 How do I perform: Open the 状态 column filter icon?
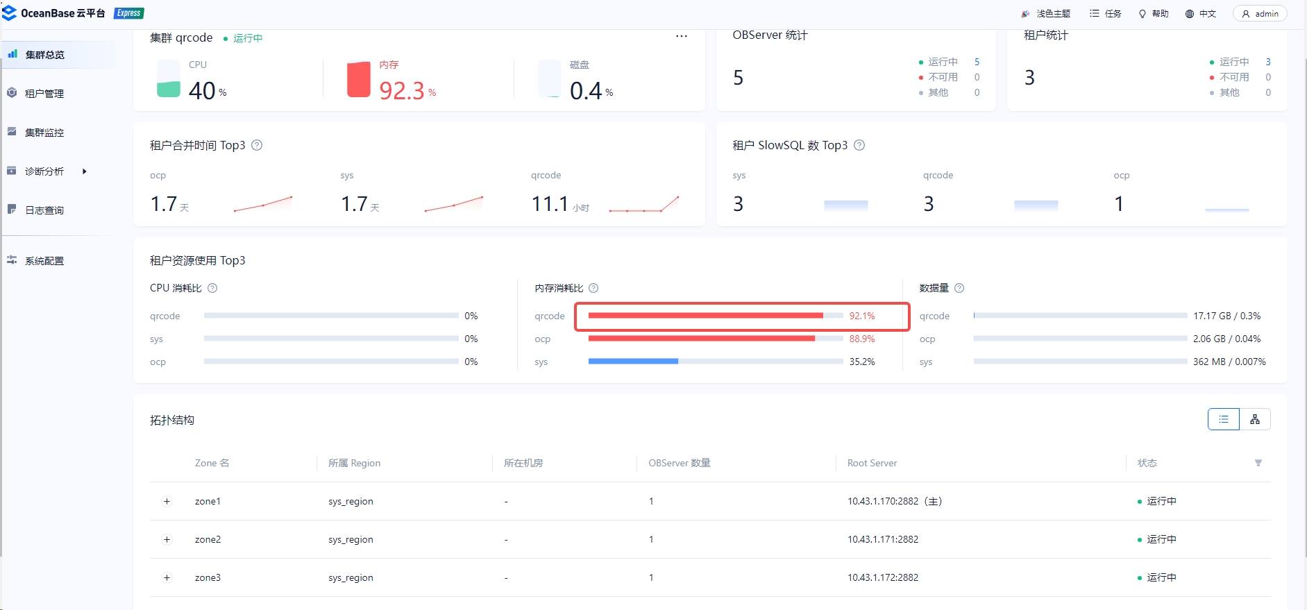tap(1258, 463)
